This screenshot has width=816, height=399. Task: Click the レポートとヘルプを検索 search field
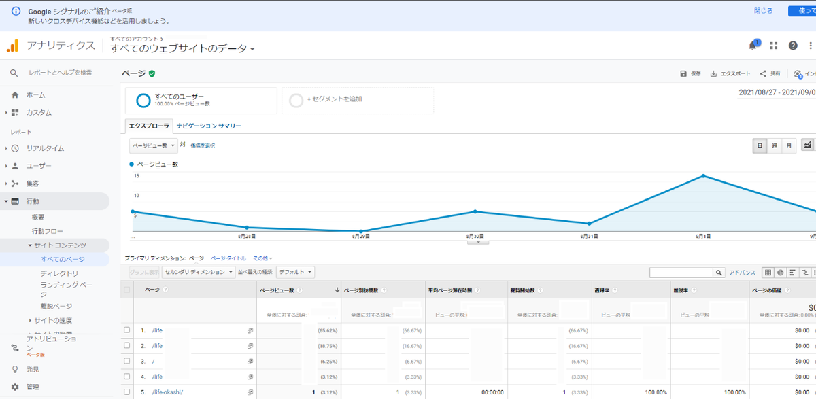tap(60, 73)
